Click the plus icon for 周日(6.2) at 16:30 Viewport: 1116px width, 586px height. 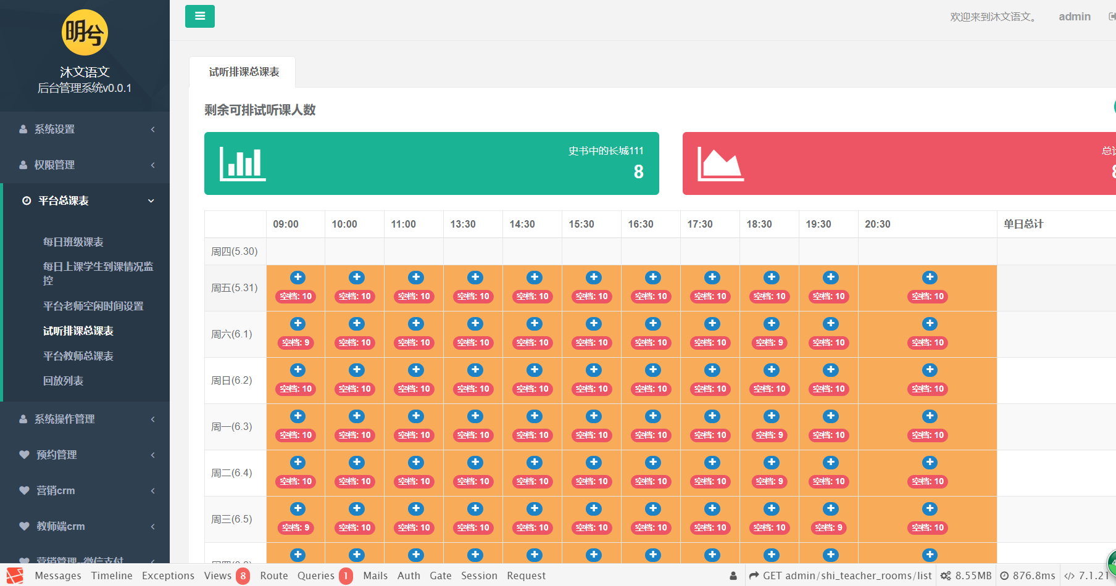pyautogui.click(x=652, y=370)
